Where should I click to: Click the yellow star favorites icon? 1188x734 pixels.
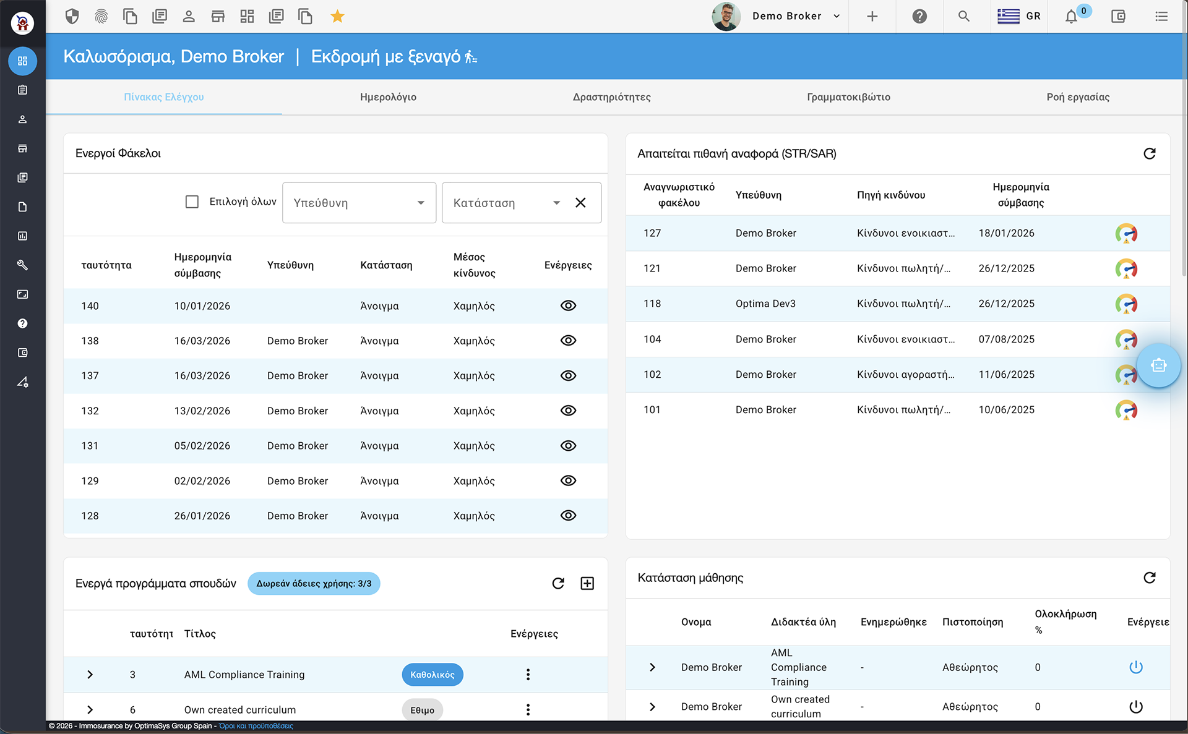tap(337, 16)
